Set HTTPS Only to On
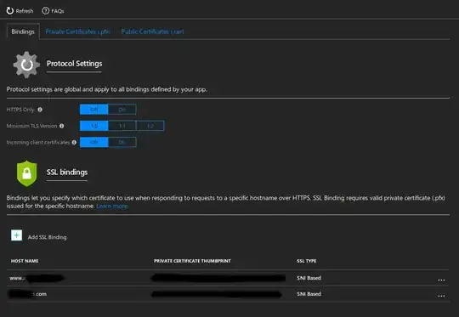 [122, 110]
